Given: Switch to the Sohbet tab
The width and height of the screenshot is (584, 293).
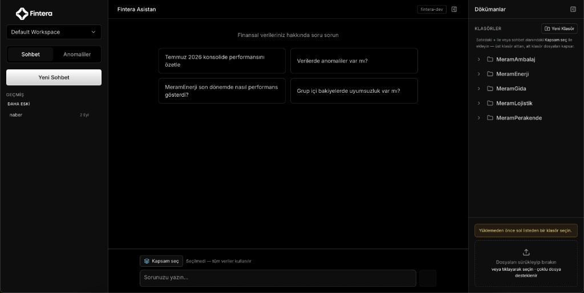Looking at the screenshot, I should point(31,54).
